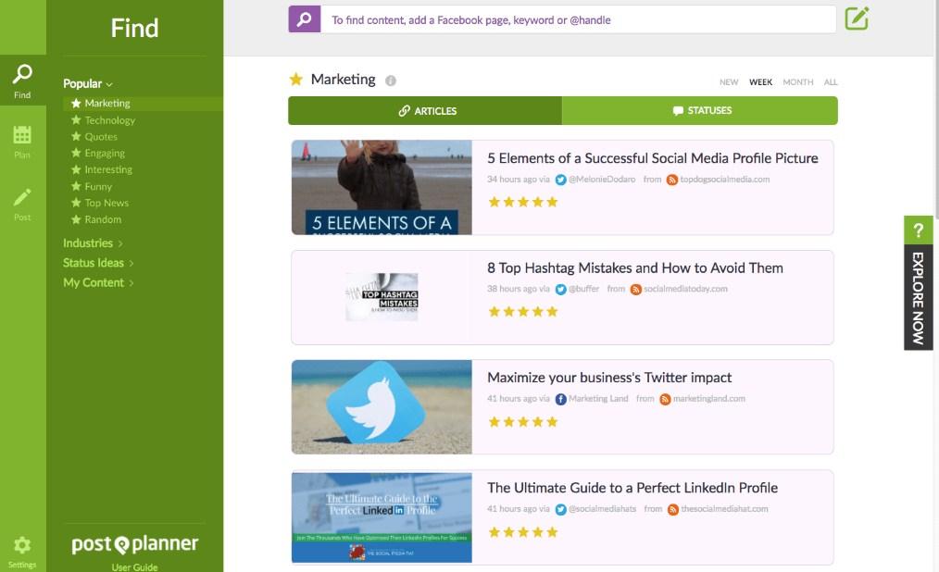This screenshot has width=939, height=572.
Task: Click RSS icon next to socialmediatoday.com
Action: click(636, 289)
